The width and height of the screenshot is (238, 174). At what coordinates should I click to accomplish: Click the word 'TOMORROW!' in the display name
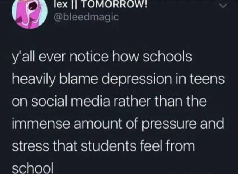[x=115, y=4]
